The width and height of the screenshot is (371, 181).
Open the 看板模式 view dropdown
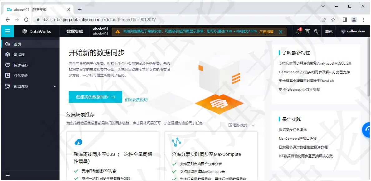(242, 125)
